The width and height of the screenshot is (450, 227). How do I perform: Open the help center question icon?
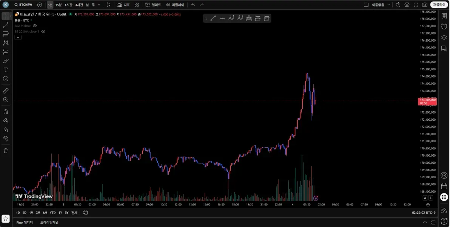[444, 221]
